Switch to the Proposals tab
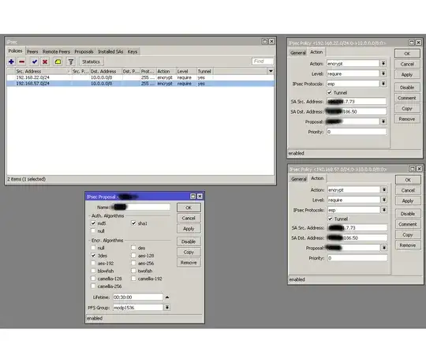This screenshot has height=363, width=426. (84, 51)
